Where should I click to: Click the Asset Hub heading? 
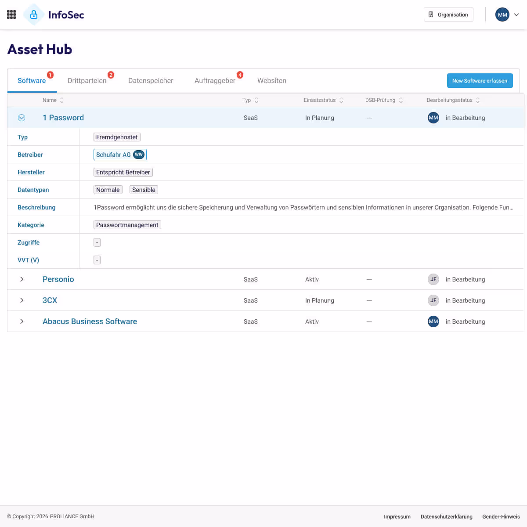pyautogui.click(x=40, y=49)
